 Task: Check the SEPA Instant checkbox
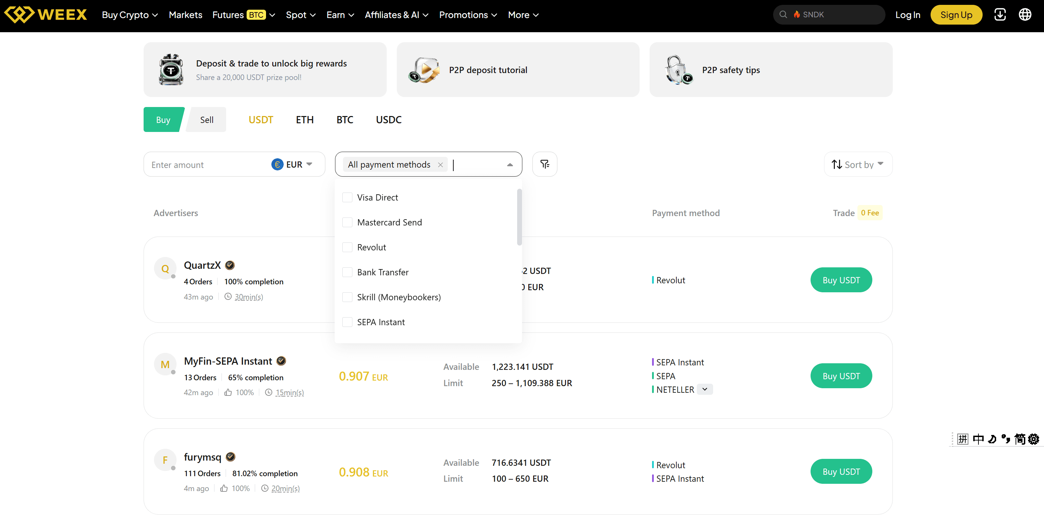tap(347, 322)
